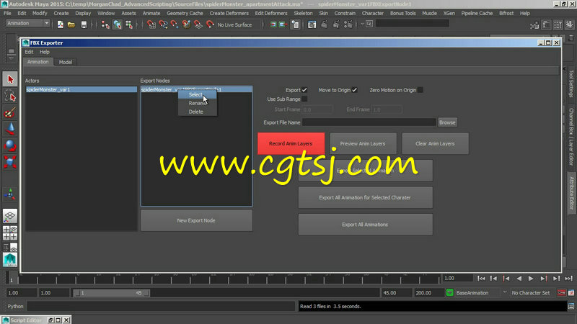Click the Export All Animations button
The image size is (577, 324).
click(x=365, y=225)
